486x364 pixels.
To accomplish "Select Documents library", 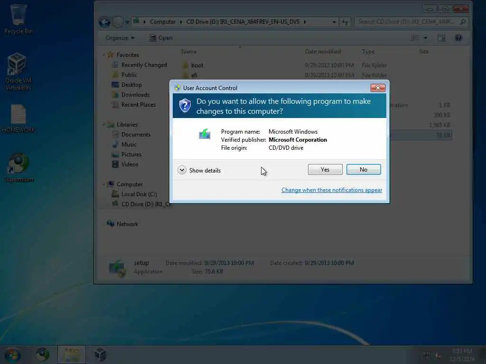I will 136,134.
